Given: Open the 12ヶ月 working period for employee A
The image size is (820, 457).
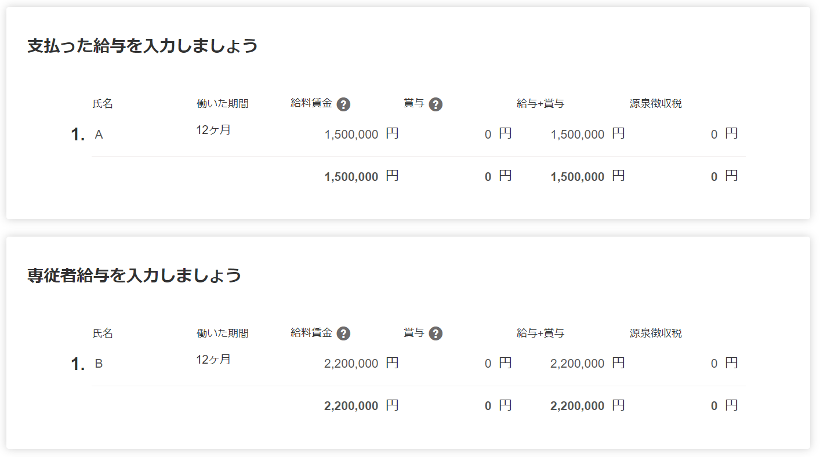Looking at the screenshot, I should click(x=213, y=130).
